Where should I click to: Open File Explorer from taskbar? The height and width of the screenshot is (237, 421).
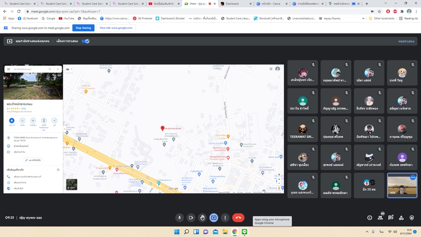click(x=225, y=232)
